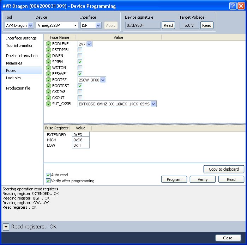Go to Tool information page
Viewport: 247px width, 245px height.
(20, 45)
